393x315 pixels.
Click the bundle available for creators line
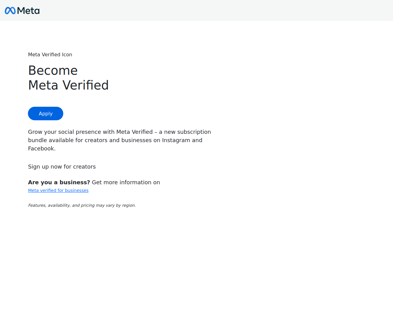pos(115,140)
